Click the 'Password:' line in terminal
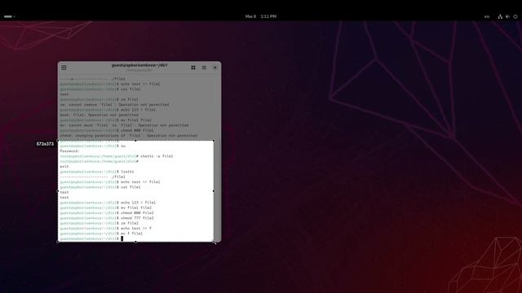This screenshot has width=522, height=293. pos(69,151)
